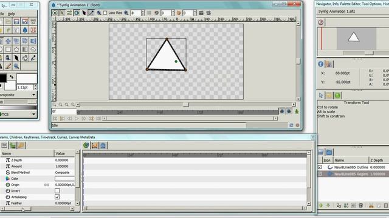
Task: Lock keyframe toggle next to timebar
Action: 282,111
